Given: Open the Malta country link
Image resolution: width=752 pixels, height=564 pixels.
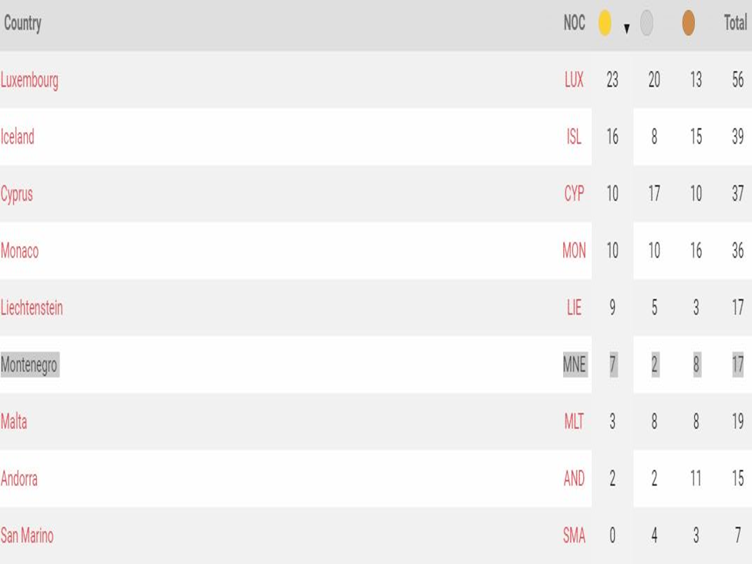Looking at the screenshot, I should pyautogui.click(x=14, y=422).
